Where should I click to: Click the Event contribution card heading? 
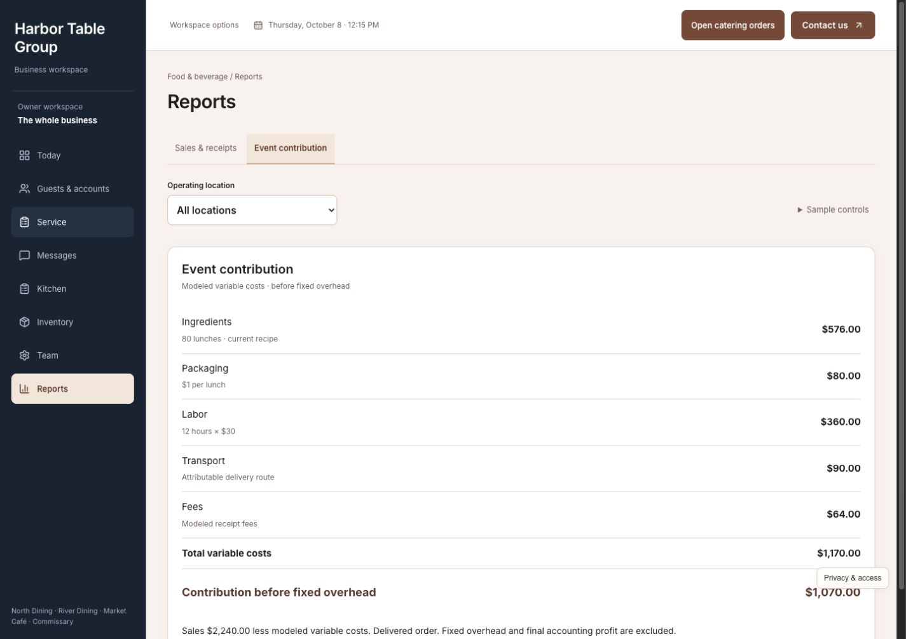point(237,269)
